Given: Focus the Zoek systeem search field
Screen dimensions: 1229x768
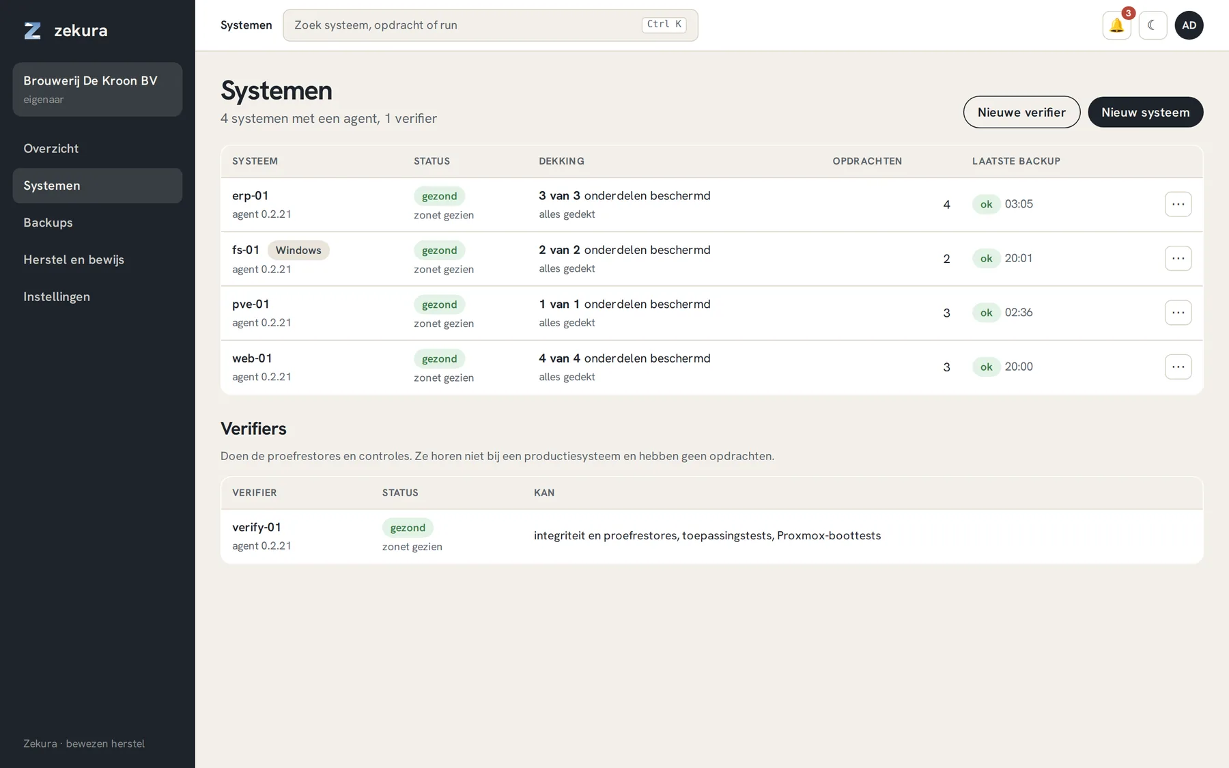Looking at the screenshot, I should pos(490,25).
